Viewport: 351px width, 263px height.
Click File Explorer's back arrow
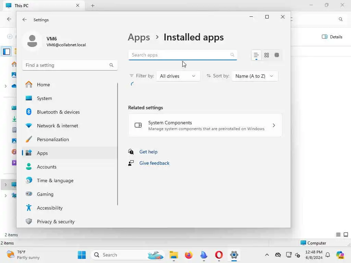pos(9,19)
